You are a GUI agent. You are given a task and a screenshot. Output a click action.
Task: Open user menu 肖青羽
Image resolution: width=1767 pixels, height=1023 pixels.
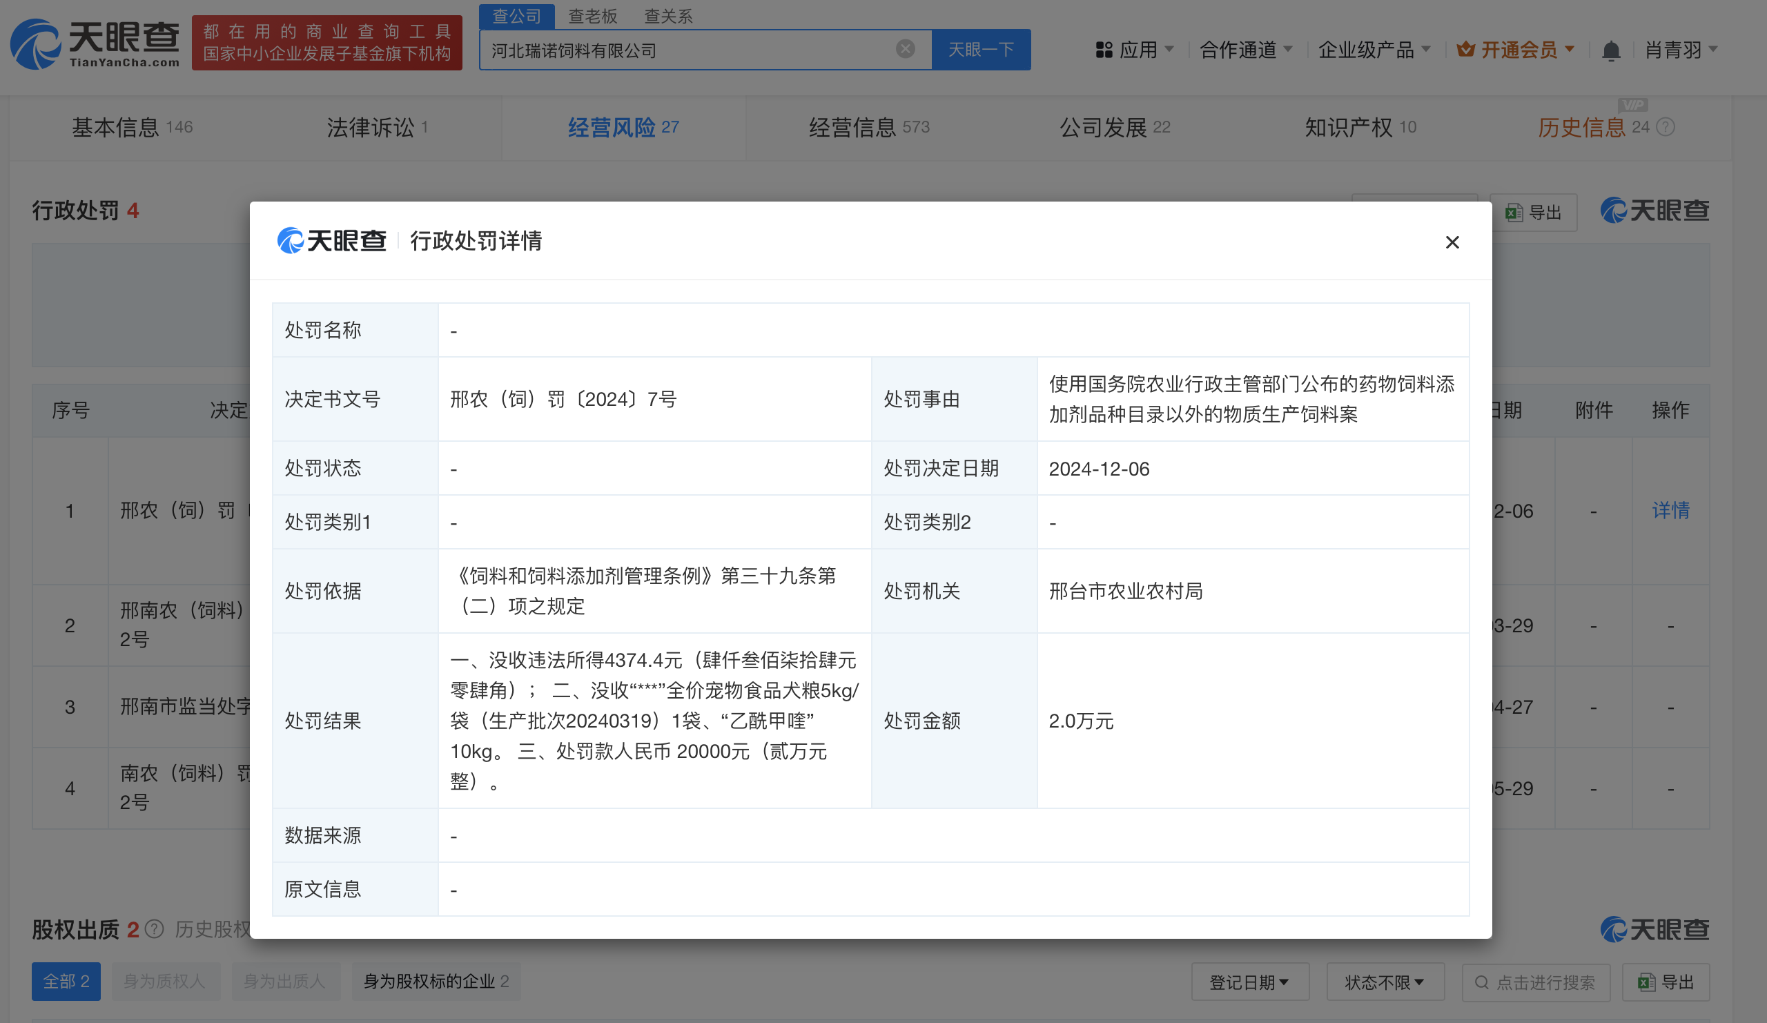click(1681, 50)
